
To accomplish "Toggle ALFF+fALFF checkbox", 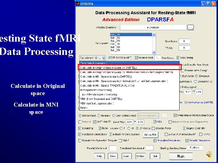I will point(95,122).
